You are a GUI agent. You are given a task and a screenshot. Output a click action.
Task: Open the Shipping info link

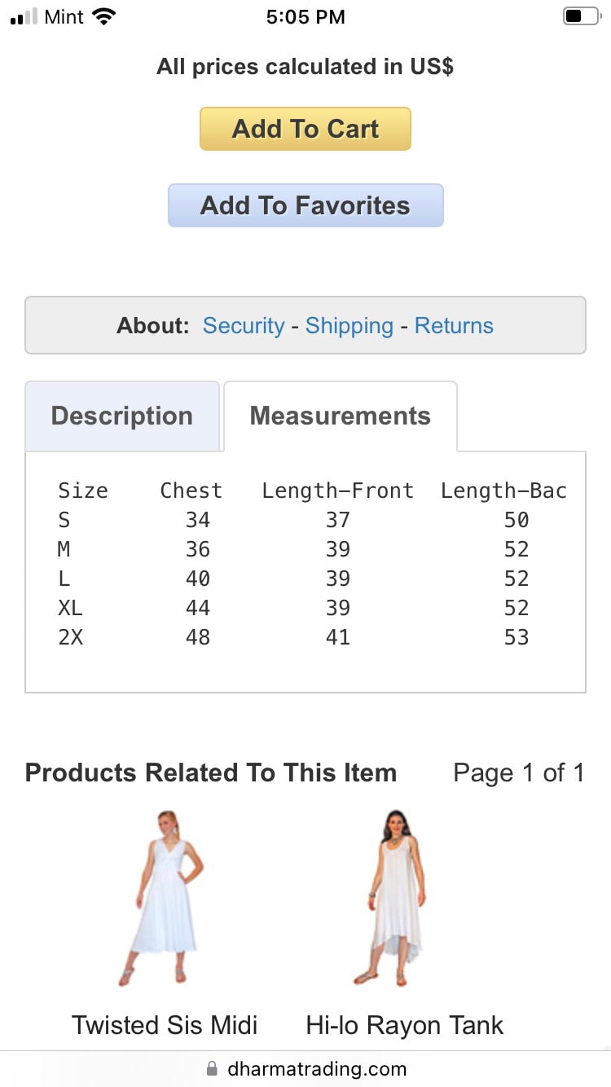click(x=349, y=326)
